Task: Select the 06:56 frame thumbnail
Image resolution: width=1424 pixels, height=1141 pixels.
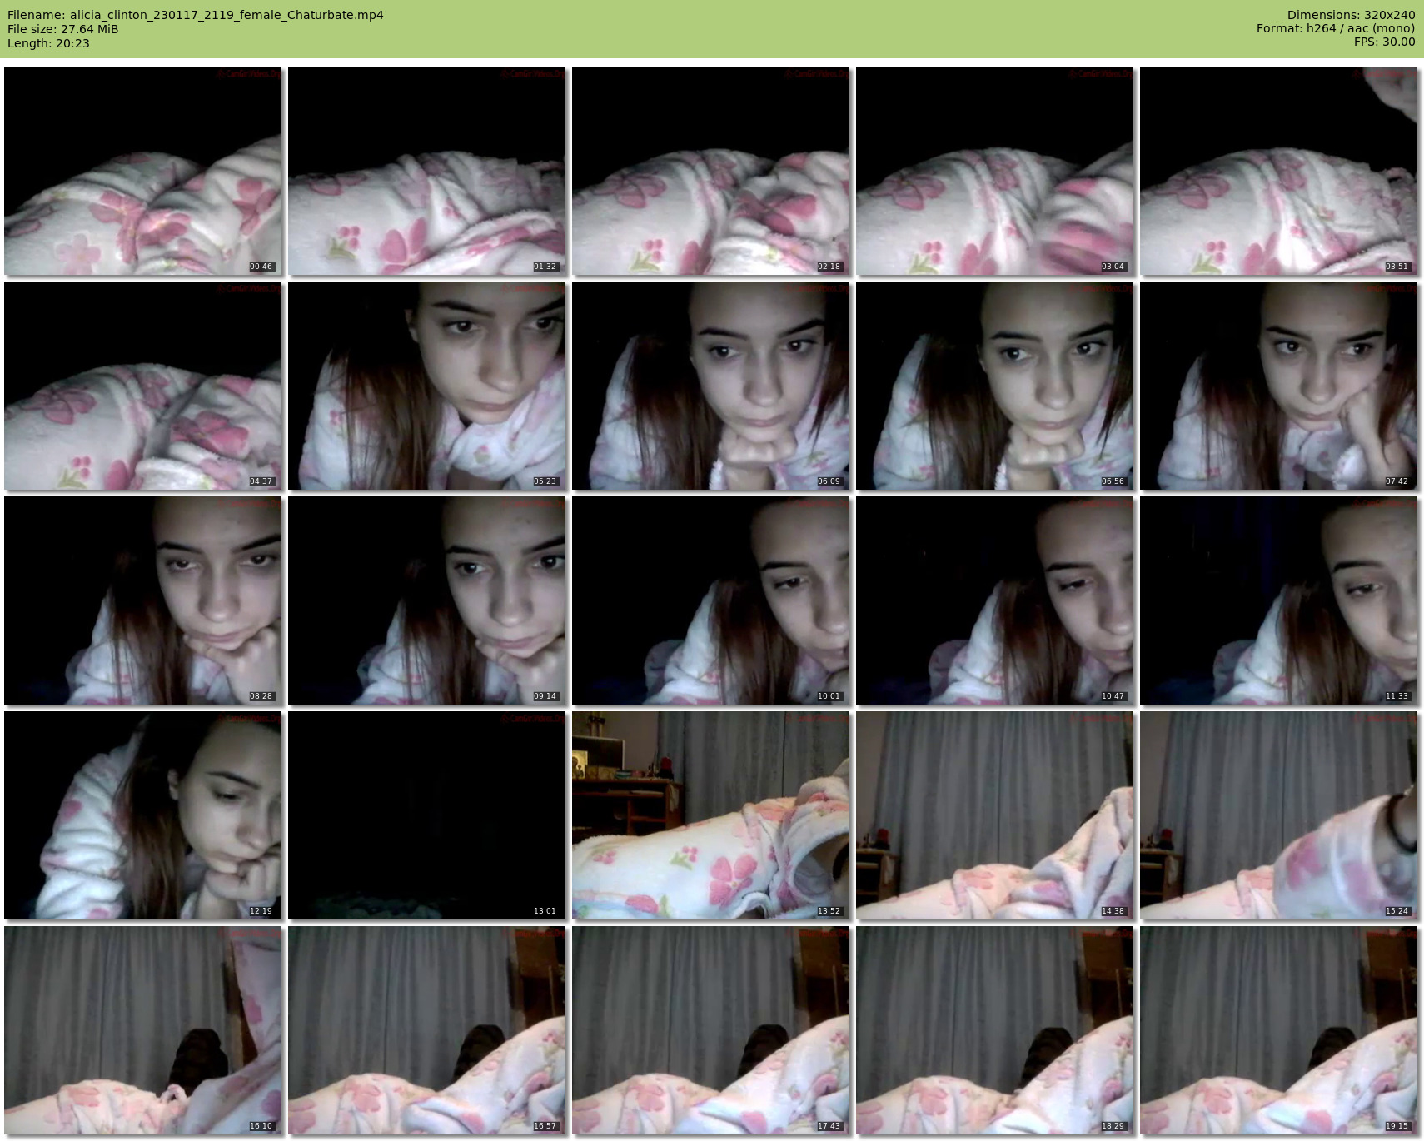Action: point(994,386)
